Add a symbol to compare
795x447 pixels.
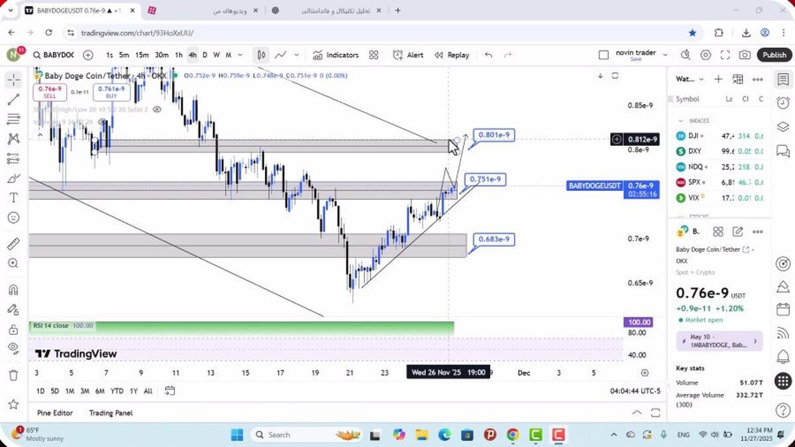(x=88, y=55)
